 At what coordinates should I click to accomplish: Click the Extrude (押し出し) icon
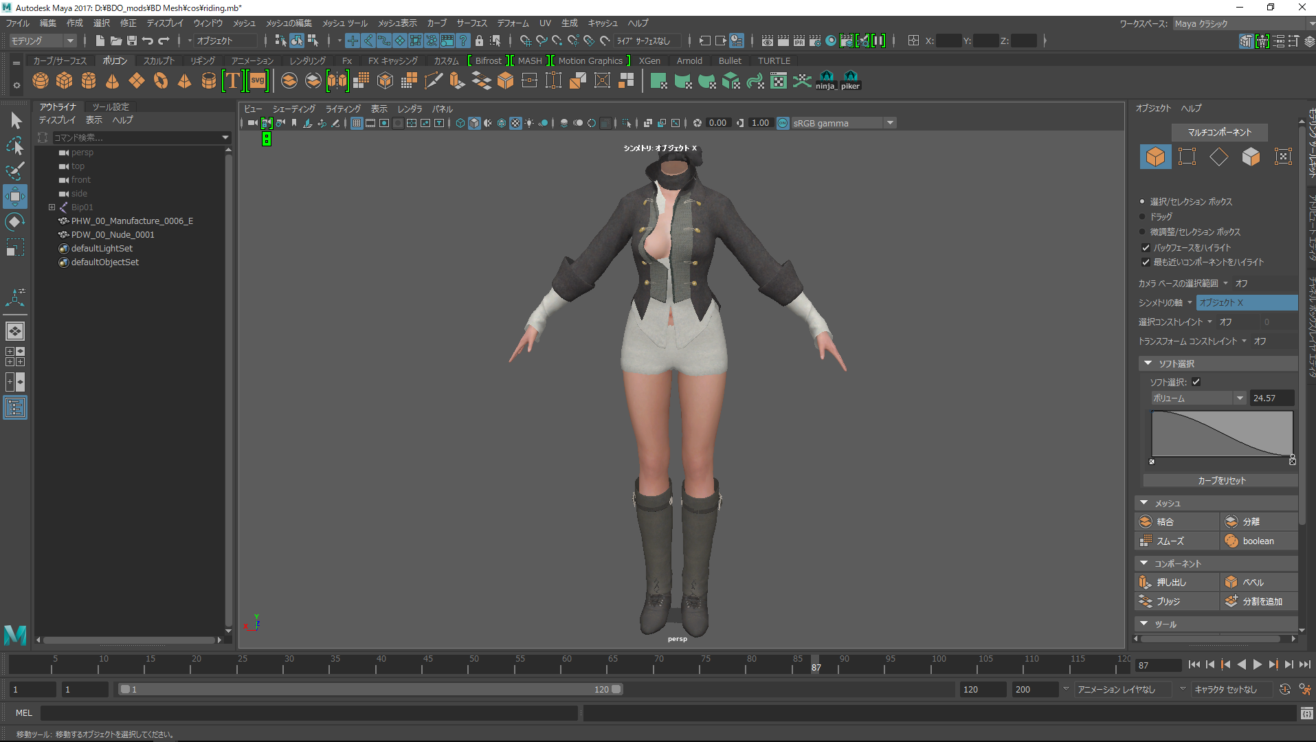[x=1146, y=582]
